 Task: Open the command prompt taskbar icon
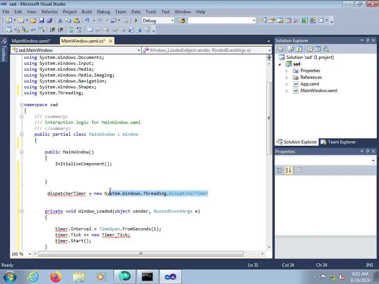pos(147,277)
